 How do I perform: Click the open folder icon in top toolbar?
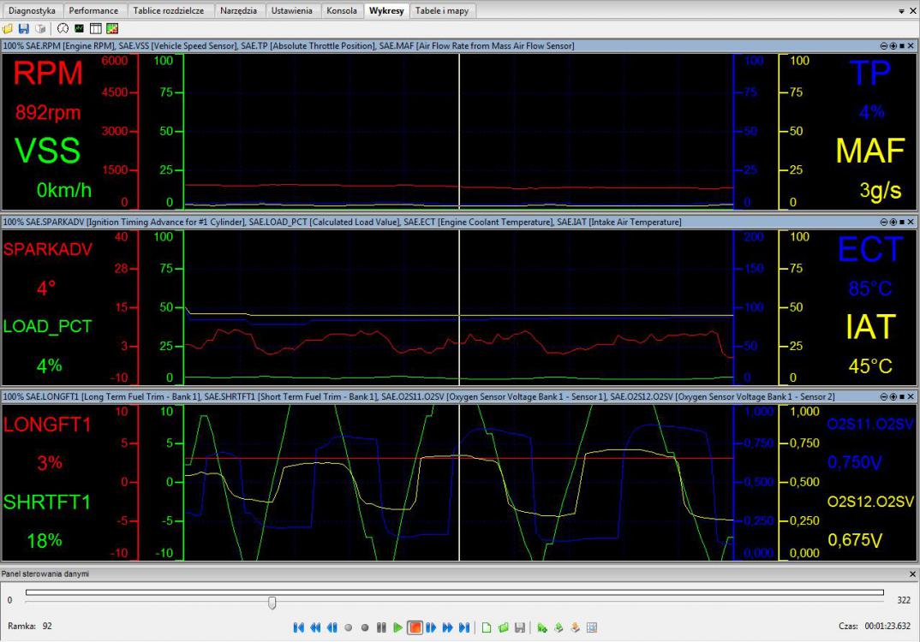[x=8, y=28]
